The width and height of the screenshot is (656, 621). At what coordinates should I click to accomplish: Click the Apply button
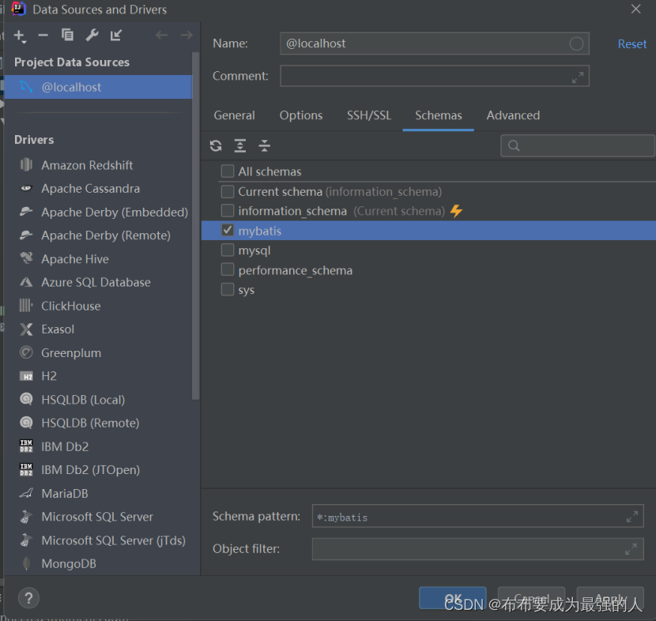click(x=610, y=598)
